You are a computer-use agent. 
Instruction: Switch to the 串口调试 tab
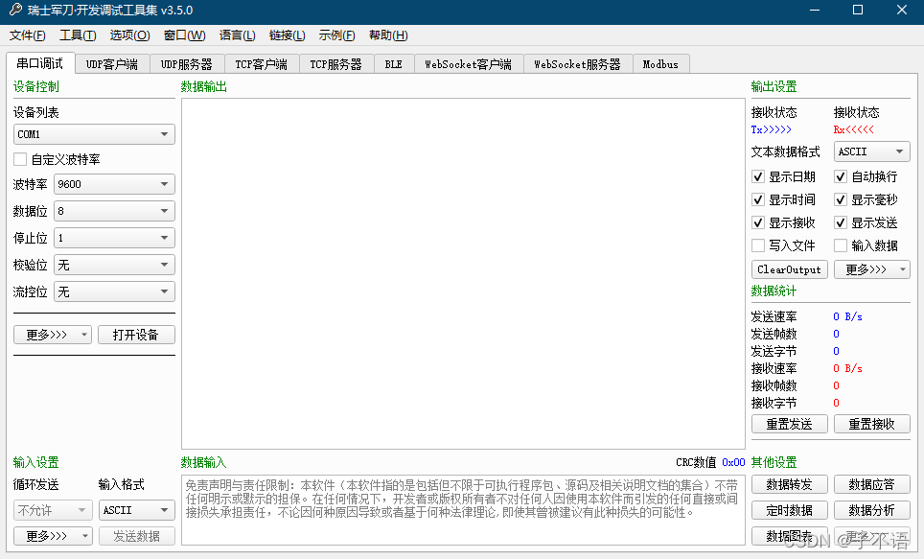point(40,63)
